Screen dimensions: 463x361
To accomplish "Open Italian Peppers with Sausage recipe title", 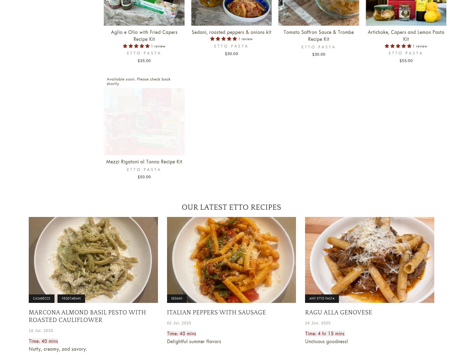I will point(216,313).
